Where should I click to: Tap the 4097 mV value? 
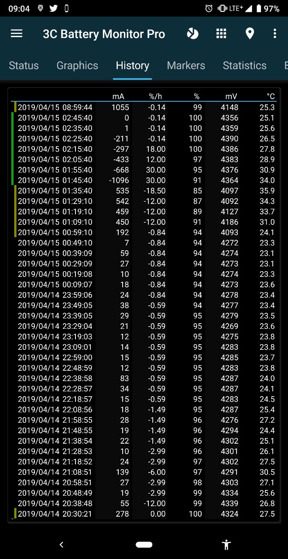pyautogui.click(x=230, y=191)
